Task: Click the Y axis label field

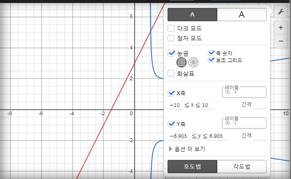Action: 244,123
